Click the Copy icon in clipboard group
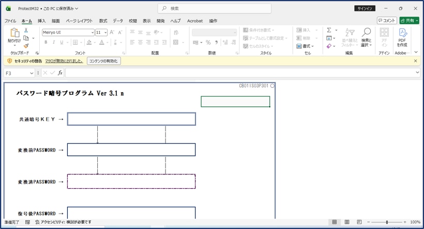This screenshot has width=424, height=229. pos(26,38)
